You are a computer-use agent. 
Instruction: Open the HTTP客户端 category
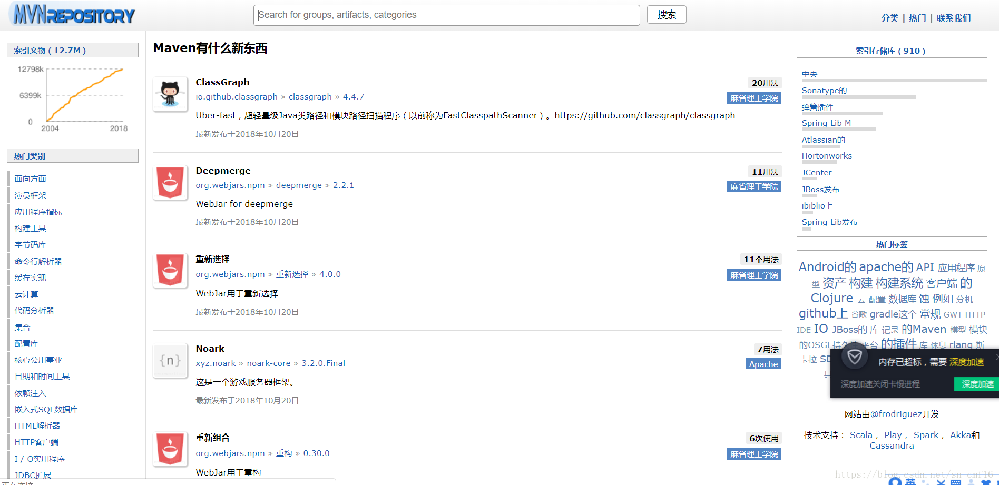pos(37,442)
